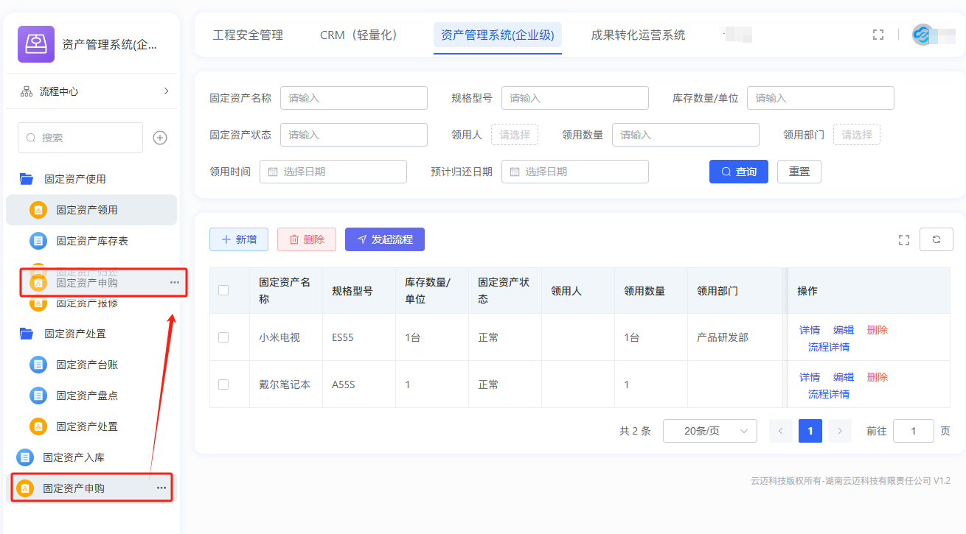Click the user avatar icon at top right

pos(922,35)
